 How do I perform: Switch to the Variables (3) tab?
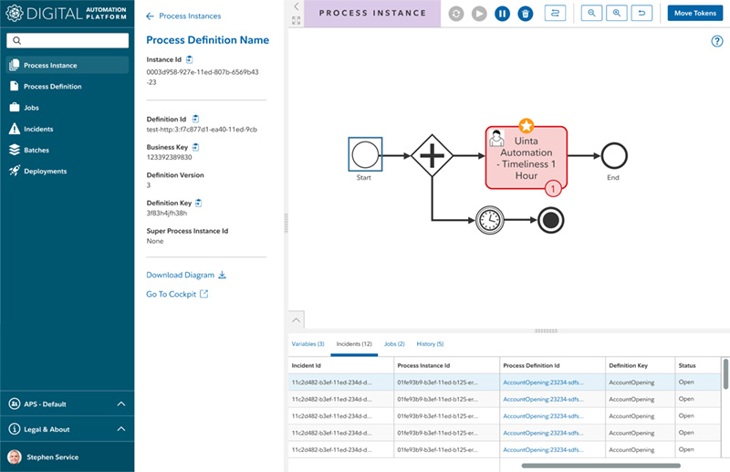(308, 344)
